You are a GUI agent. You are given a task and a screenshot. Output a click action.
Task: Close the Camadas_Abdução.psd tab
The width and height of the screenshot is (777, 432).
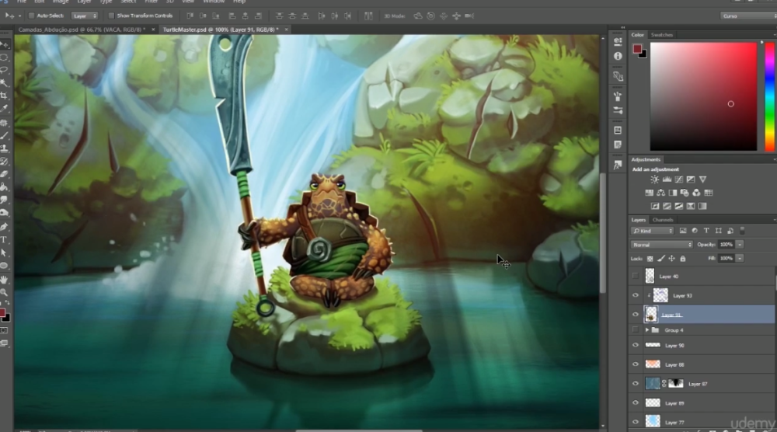click(x=152, y=30)
